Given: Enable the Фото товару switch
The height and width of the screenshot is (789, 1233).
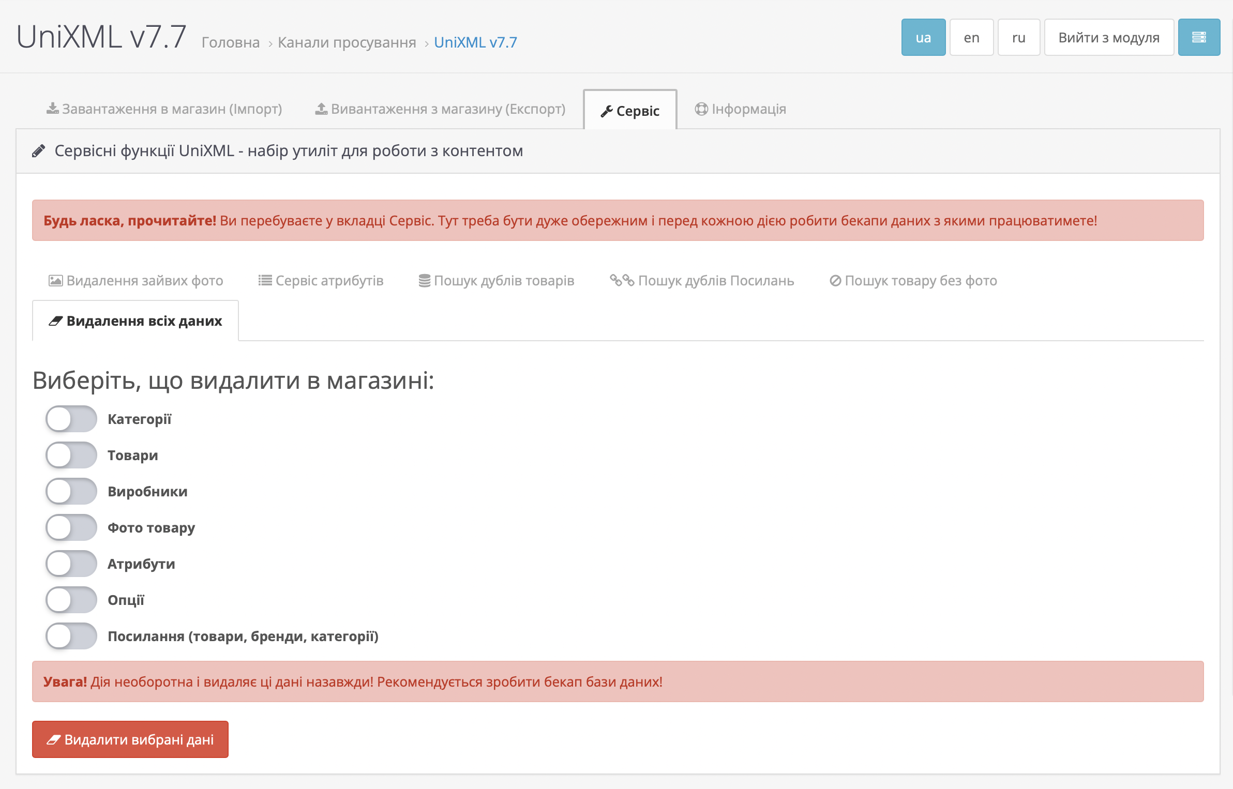Looking at the screenshot, I should tap(71, 527).
